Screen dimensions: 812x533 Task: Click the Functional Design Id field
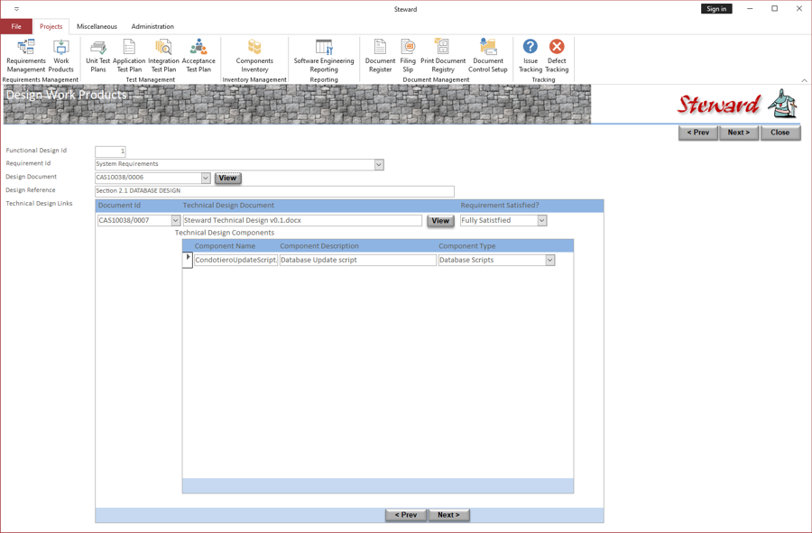pyautogui.click(x=110, y=152)
